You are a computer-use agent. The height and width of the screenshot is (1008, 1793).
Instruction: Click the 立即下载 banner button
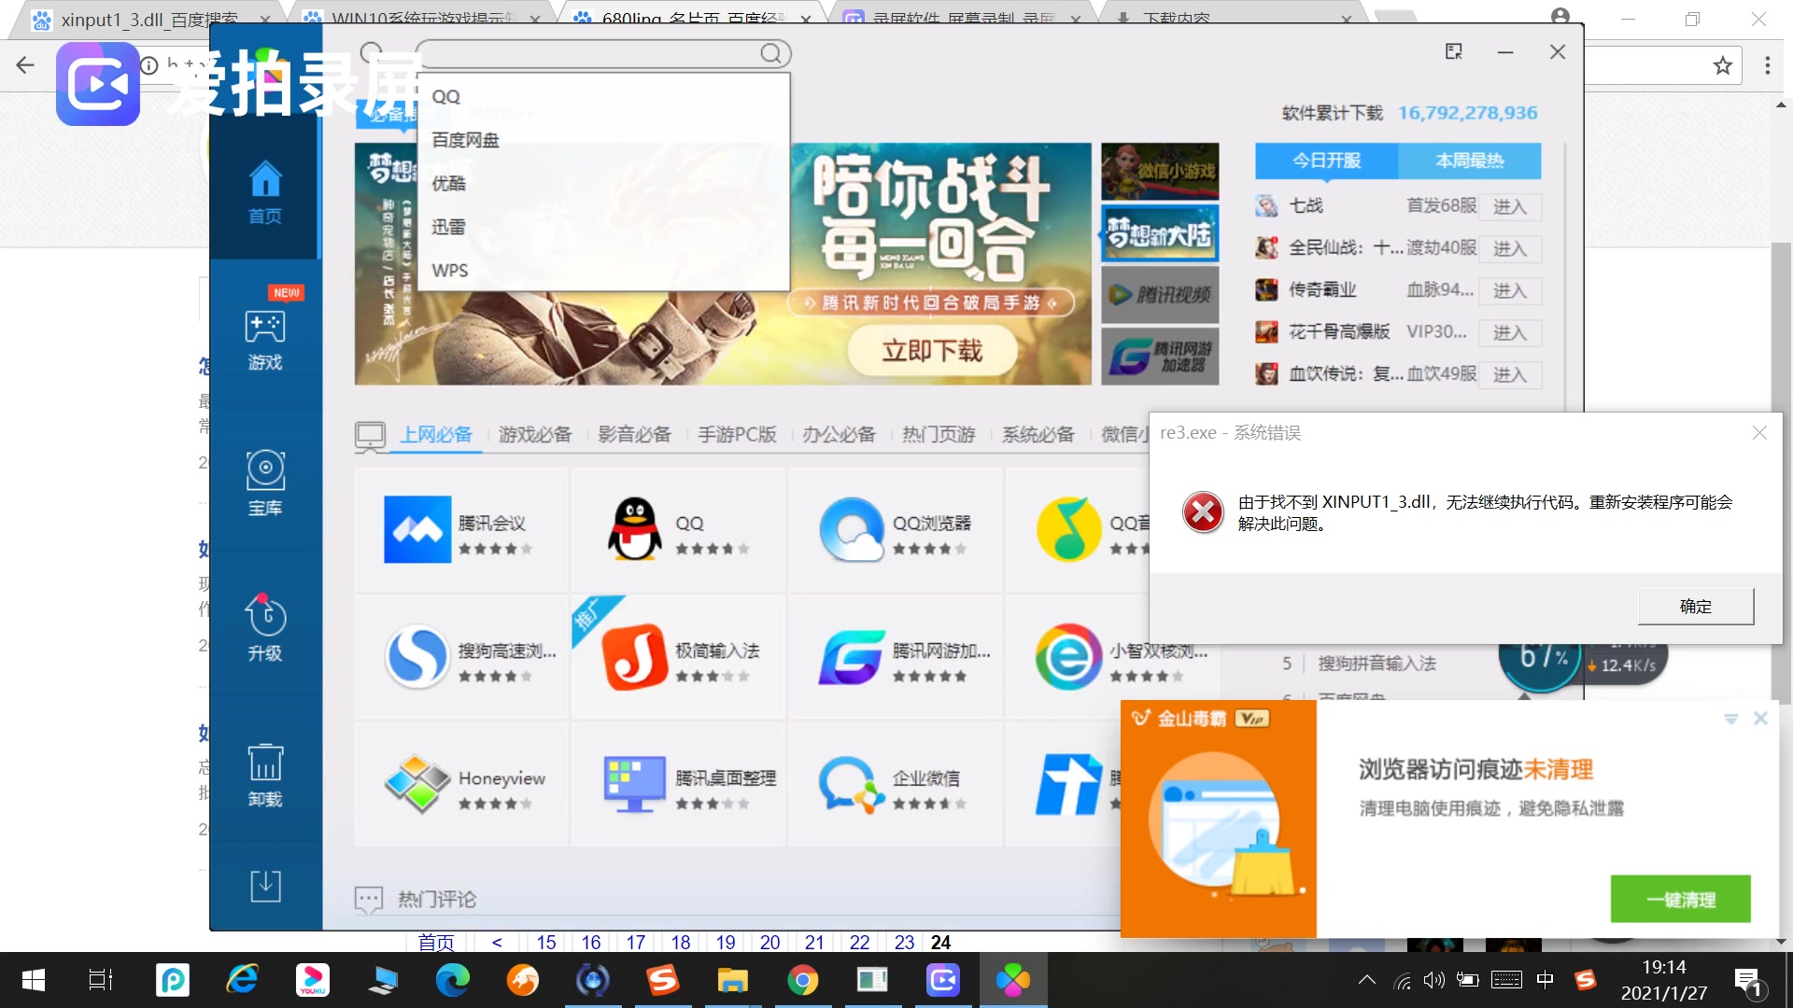click(x=932, y=351)
